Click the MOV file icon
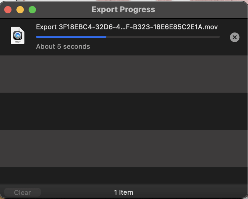Viewport: 248px width, 199px height. click(x=18, y=35)
